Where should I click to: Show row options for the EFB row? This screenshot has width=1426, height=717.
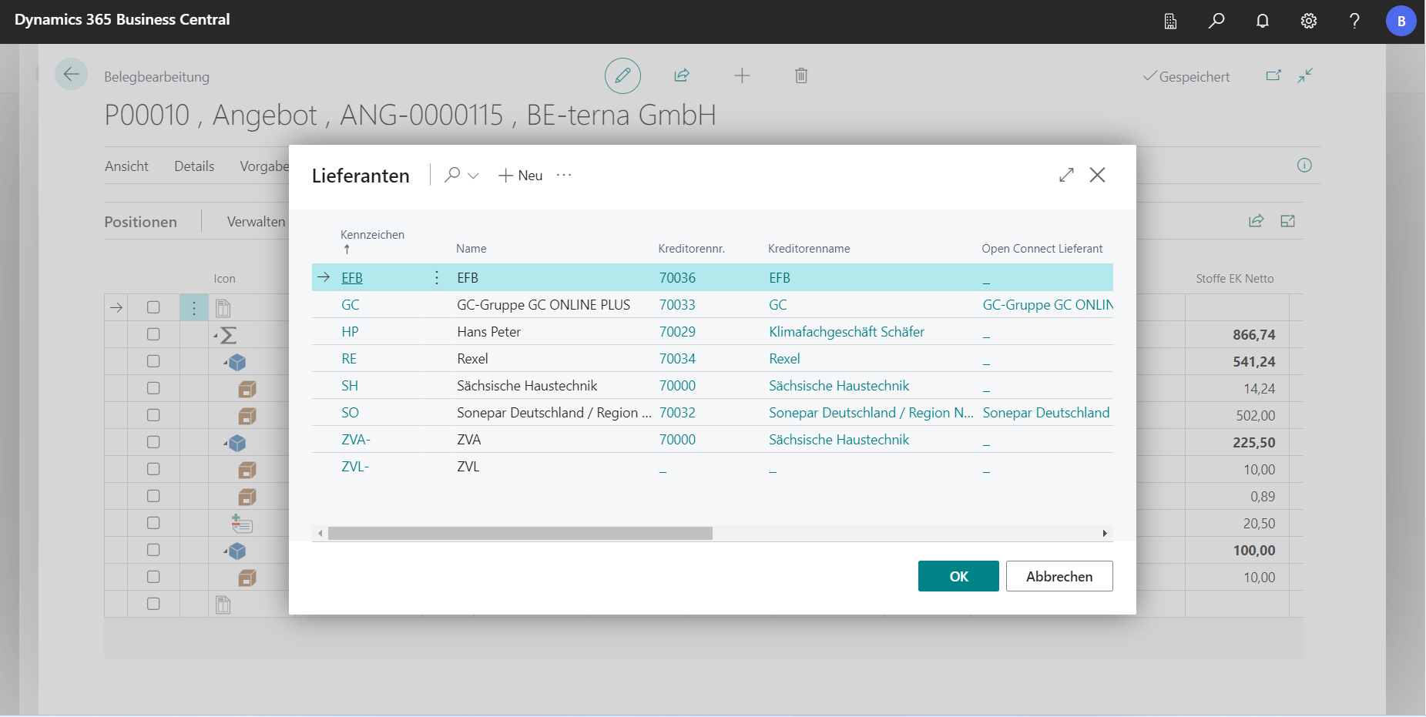tap(437, 278)
